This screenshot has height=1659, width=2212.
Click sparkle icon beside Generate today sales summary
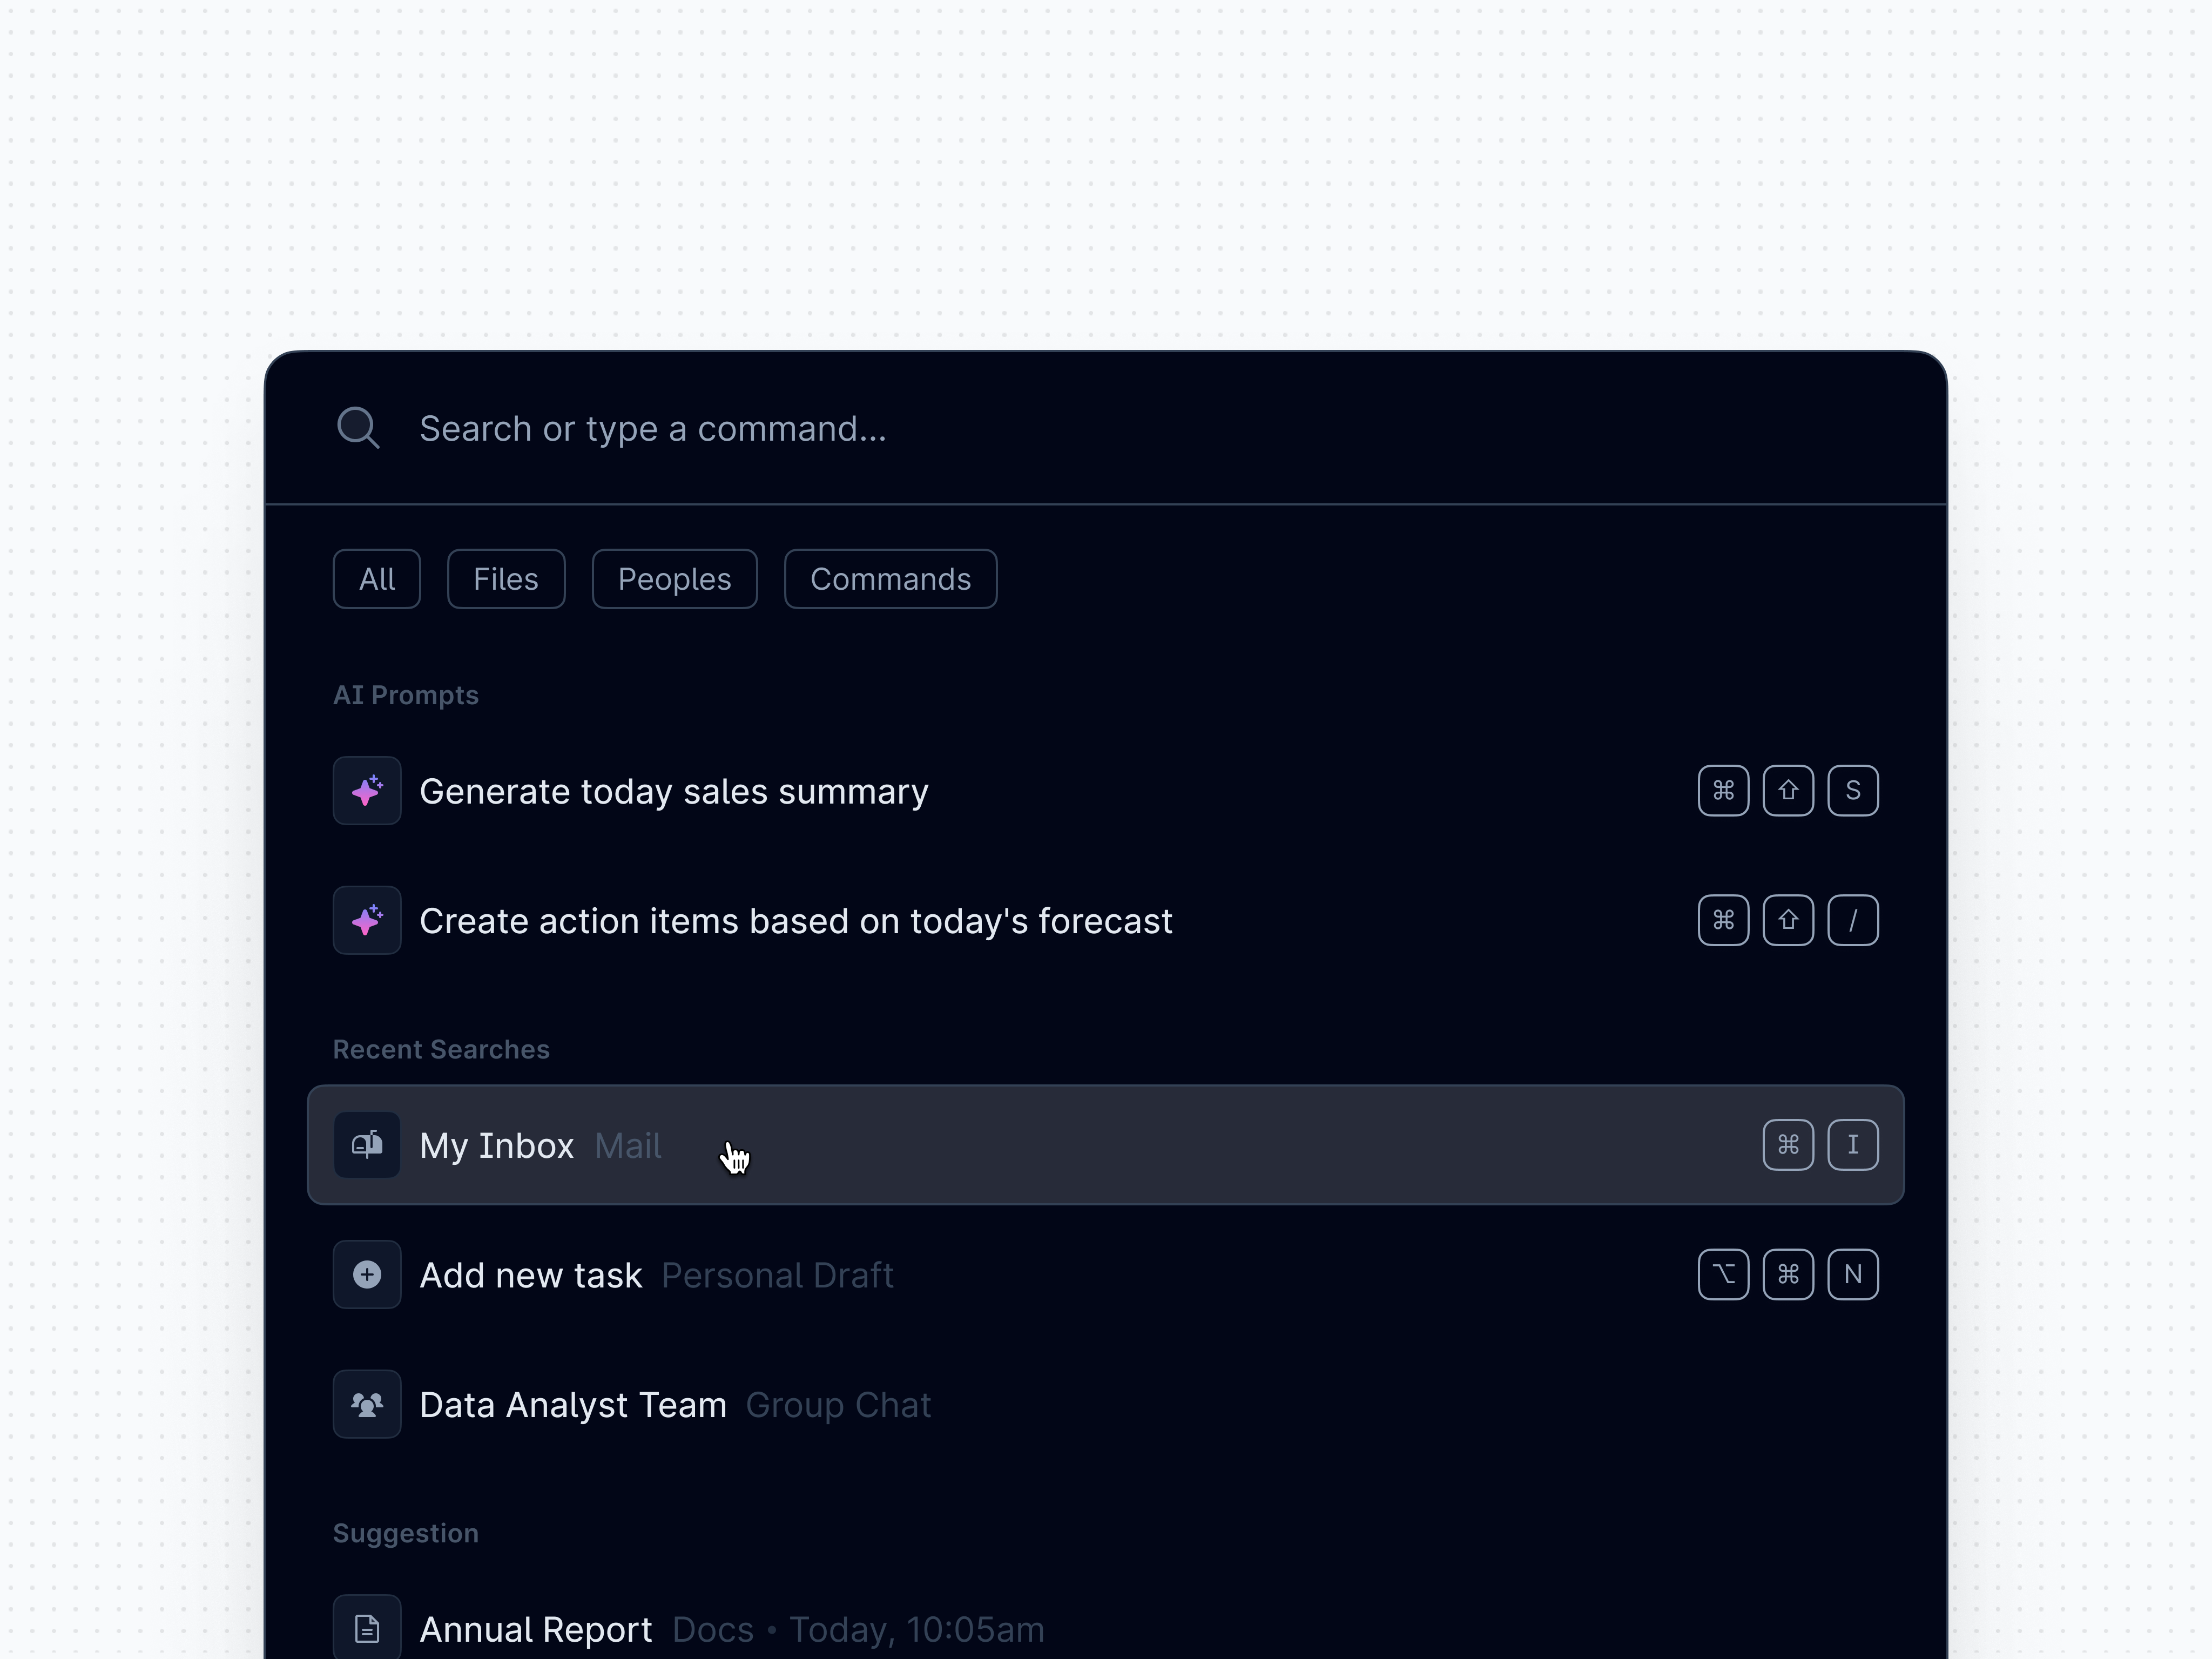367,791
